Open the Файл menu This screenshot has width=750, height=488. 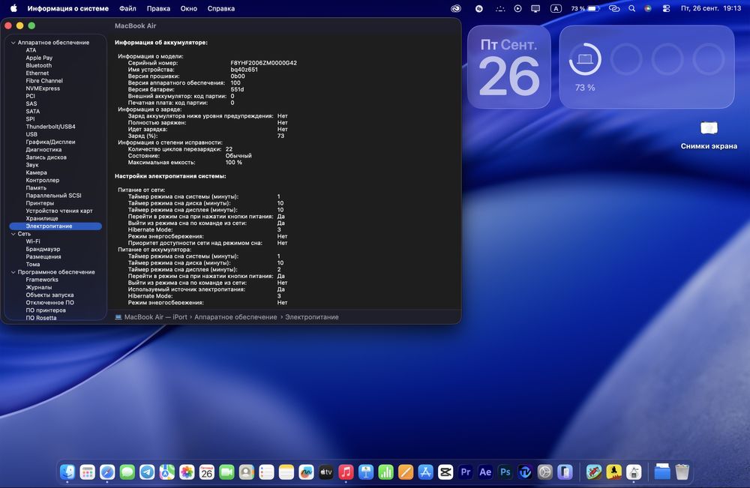(x=127, y=8)
